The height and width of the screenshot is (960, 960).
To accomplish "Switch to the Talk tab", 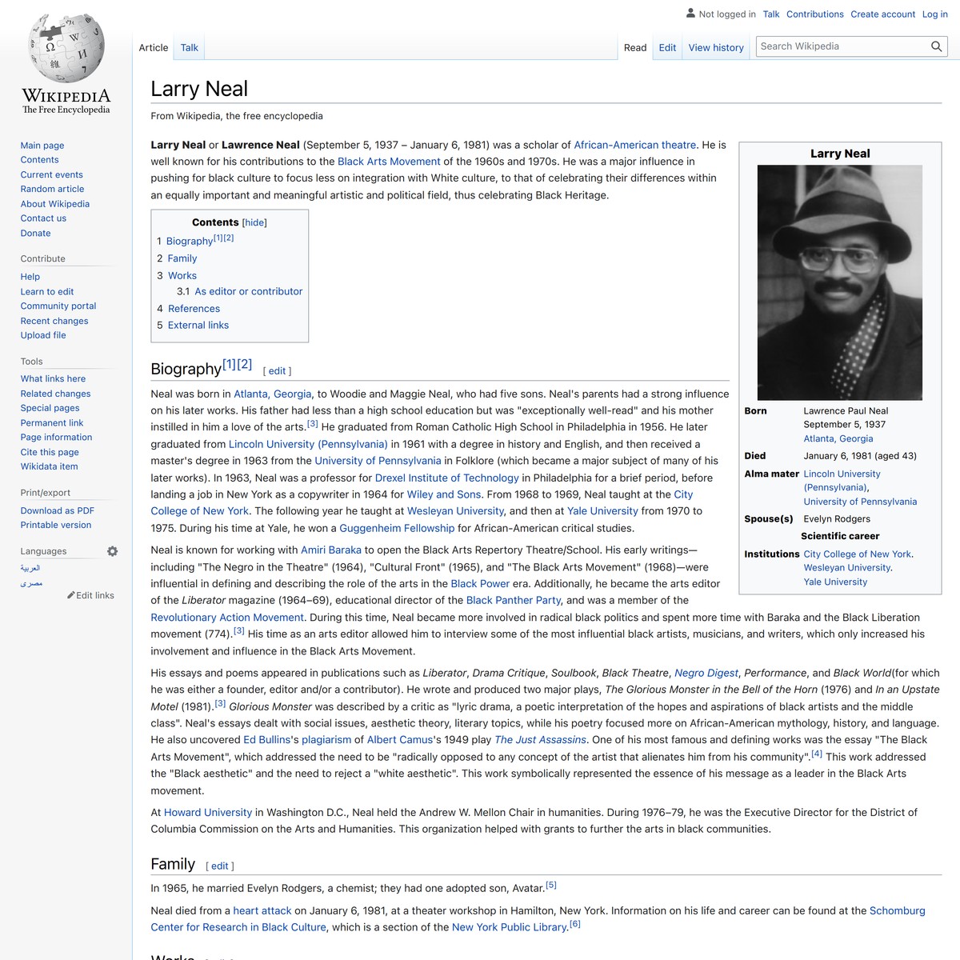I will [x=189, y=47].
